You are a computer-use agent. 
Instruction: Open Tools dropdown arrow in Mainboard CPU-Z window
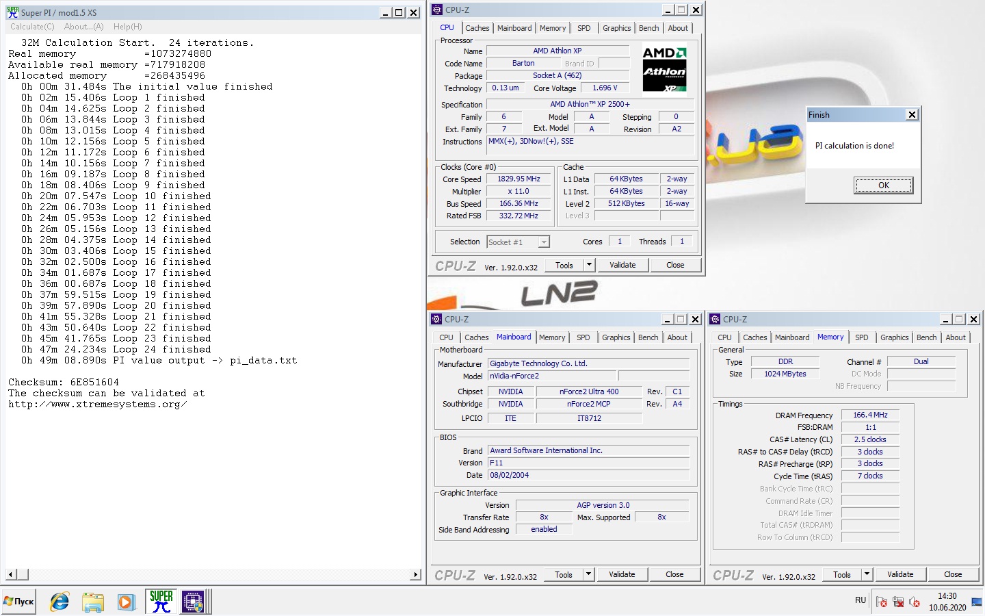pos(588,574)
